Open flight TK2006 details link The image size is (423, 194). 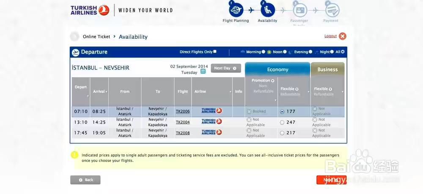click(x=183, y=111)
